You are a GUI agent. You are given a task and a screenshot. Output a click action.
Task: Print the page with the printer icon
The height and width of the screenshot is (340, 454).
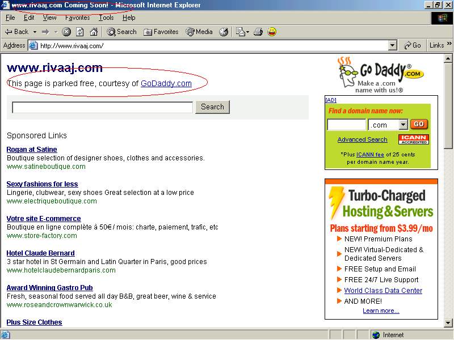(x=258, y=32)
